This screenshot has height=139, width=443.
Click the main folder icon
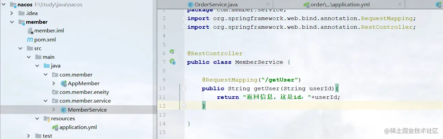click(38, 57)
